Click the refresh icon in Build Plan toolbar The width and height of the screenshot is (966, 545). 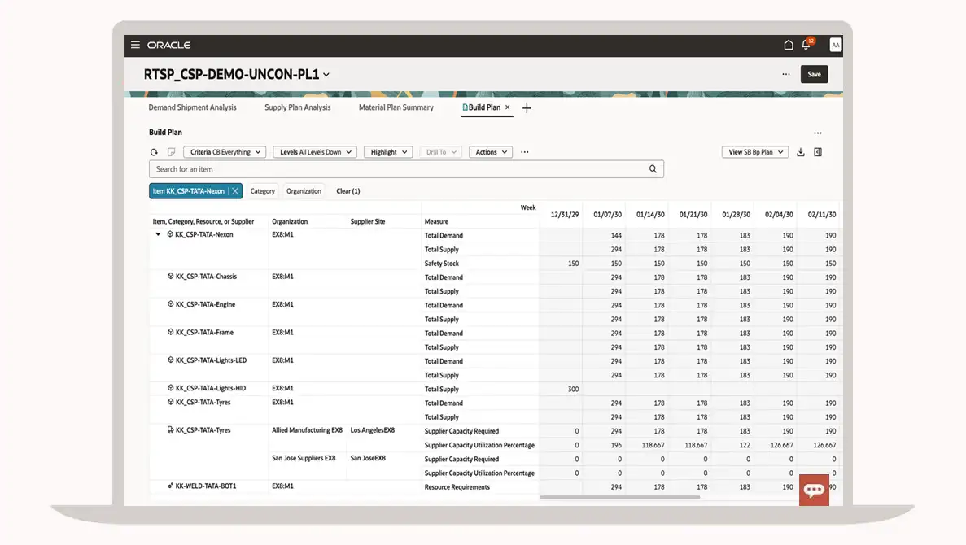click(154, 152)
